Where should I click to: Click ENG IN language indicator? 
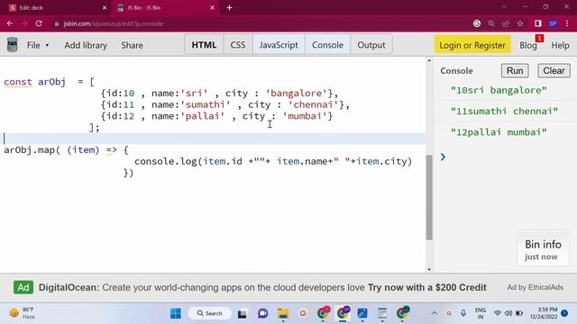481,313
